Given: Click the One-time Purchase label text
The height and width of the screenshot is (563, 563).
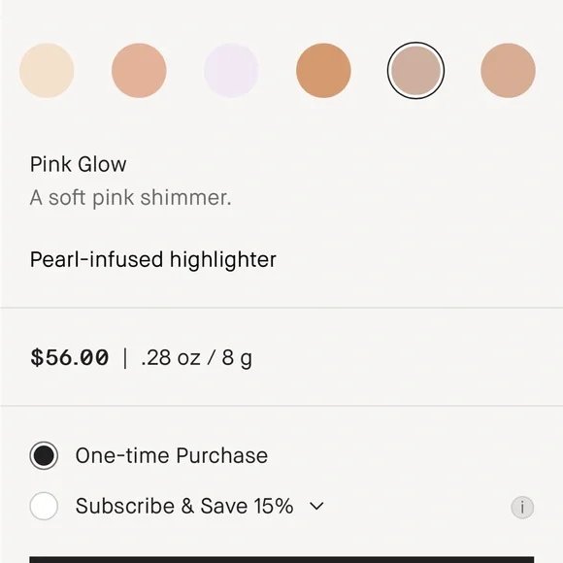Looking at the screenshot, I should click(x=172, y=455).
